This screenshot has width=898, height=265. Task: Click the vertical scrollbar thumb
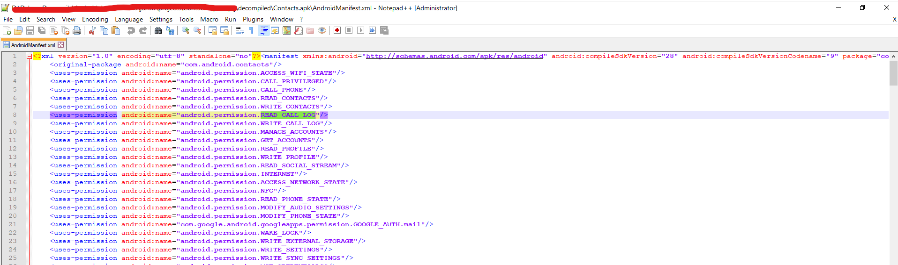[893, 73]
